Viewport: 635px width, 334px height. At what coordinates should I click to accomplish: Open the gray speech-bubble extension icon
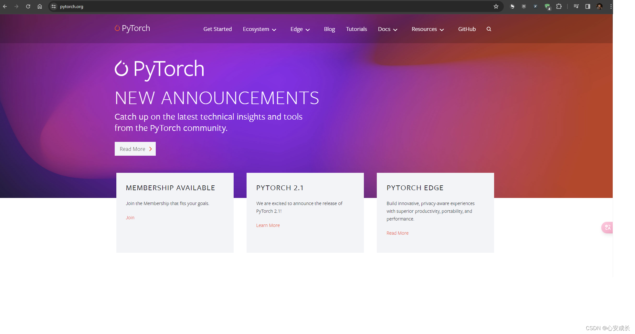(x=524, y=6)
